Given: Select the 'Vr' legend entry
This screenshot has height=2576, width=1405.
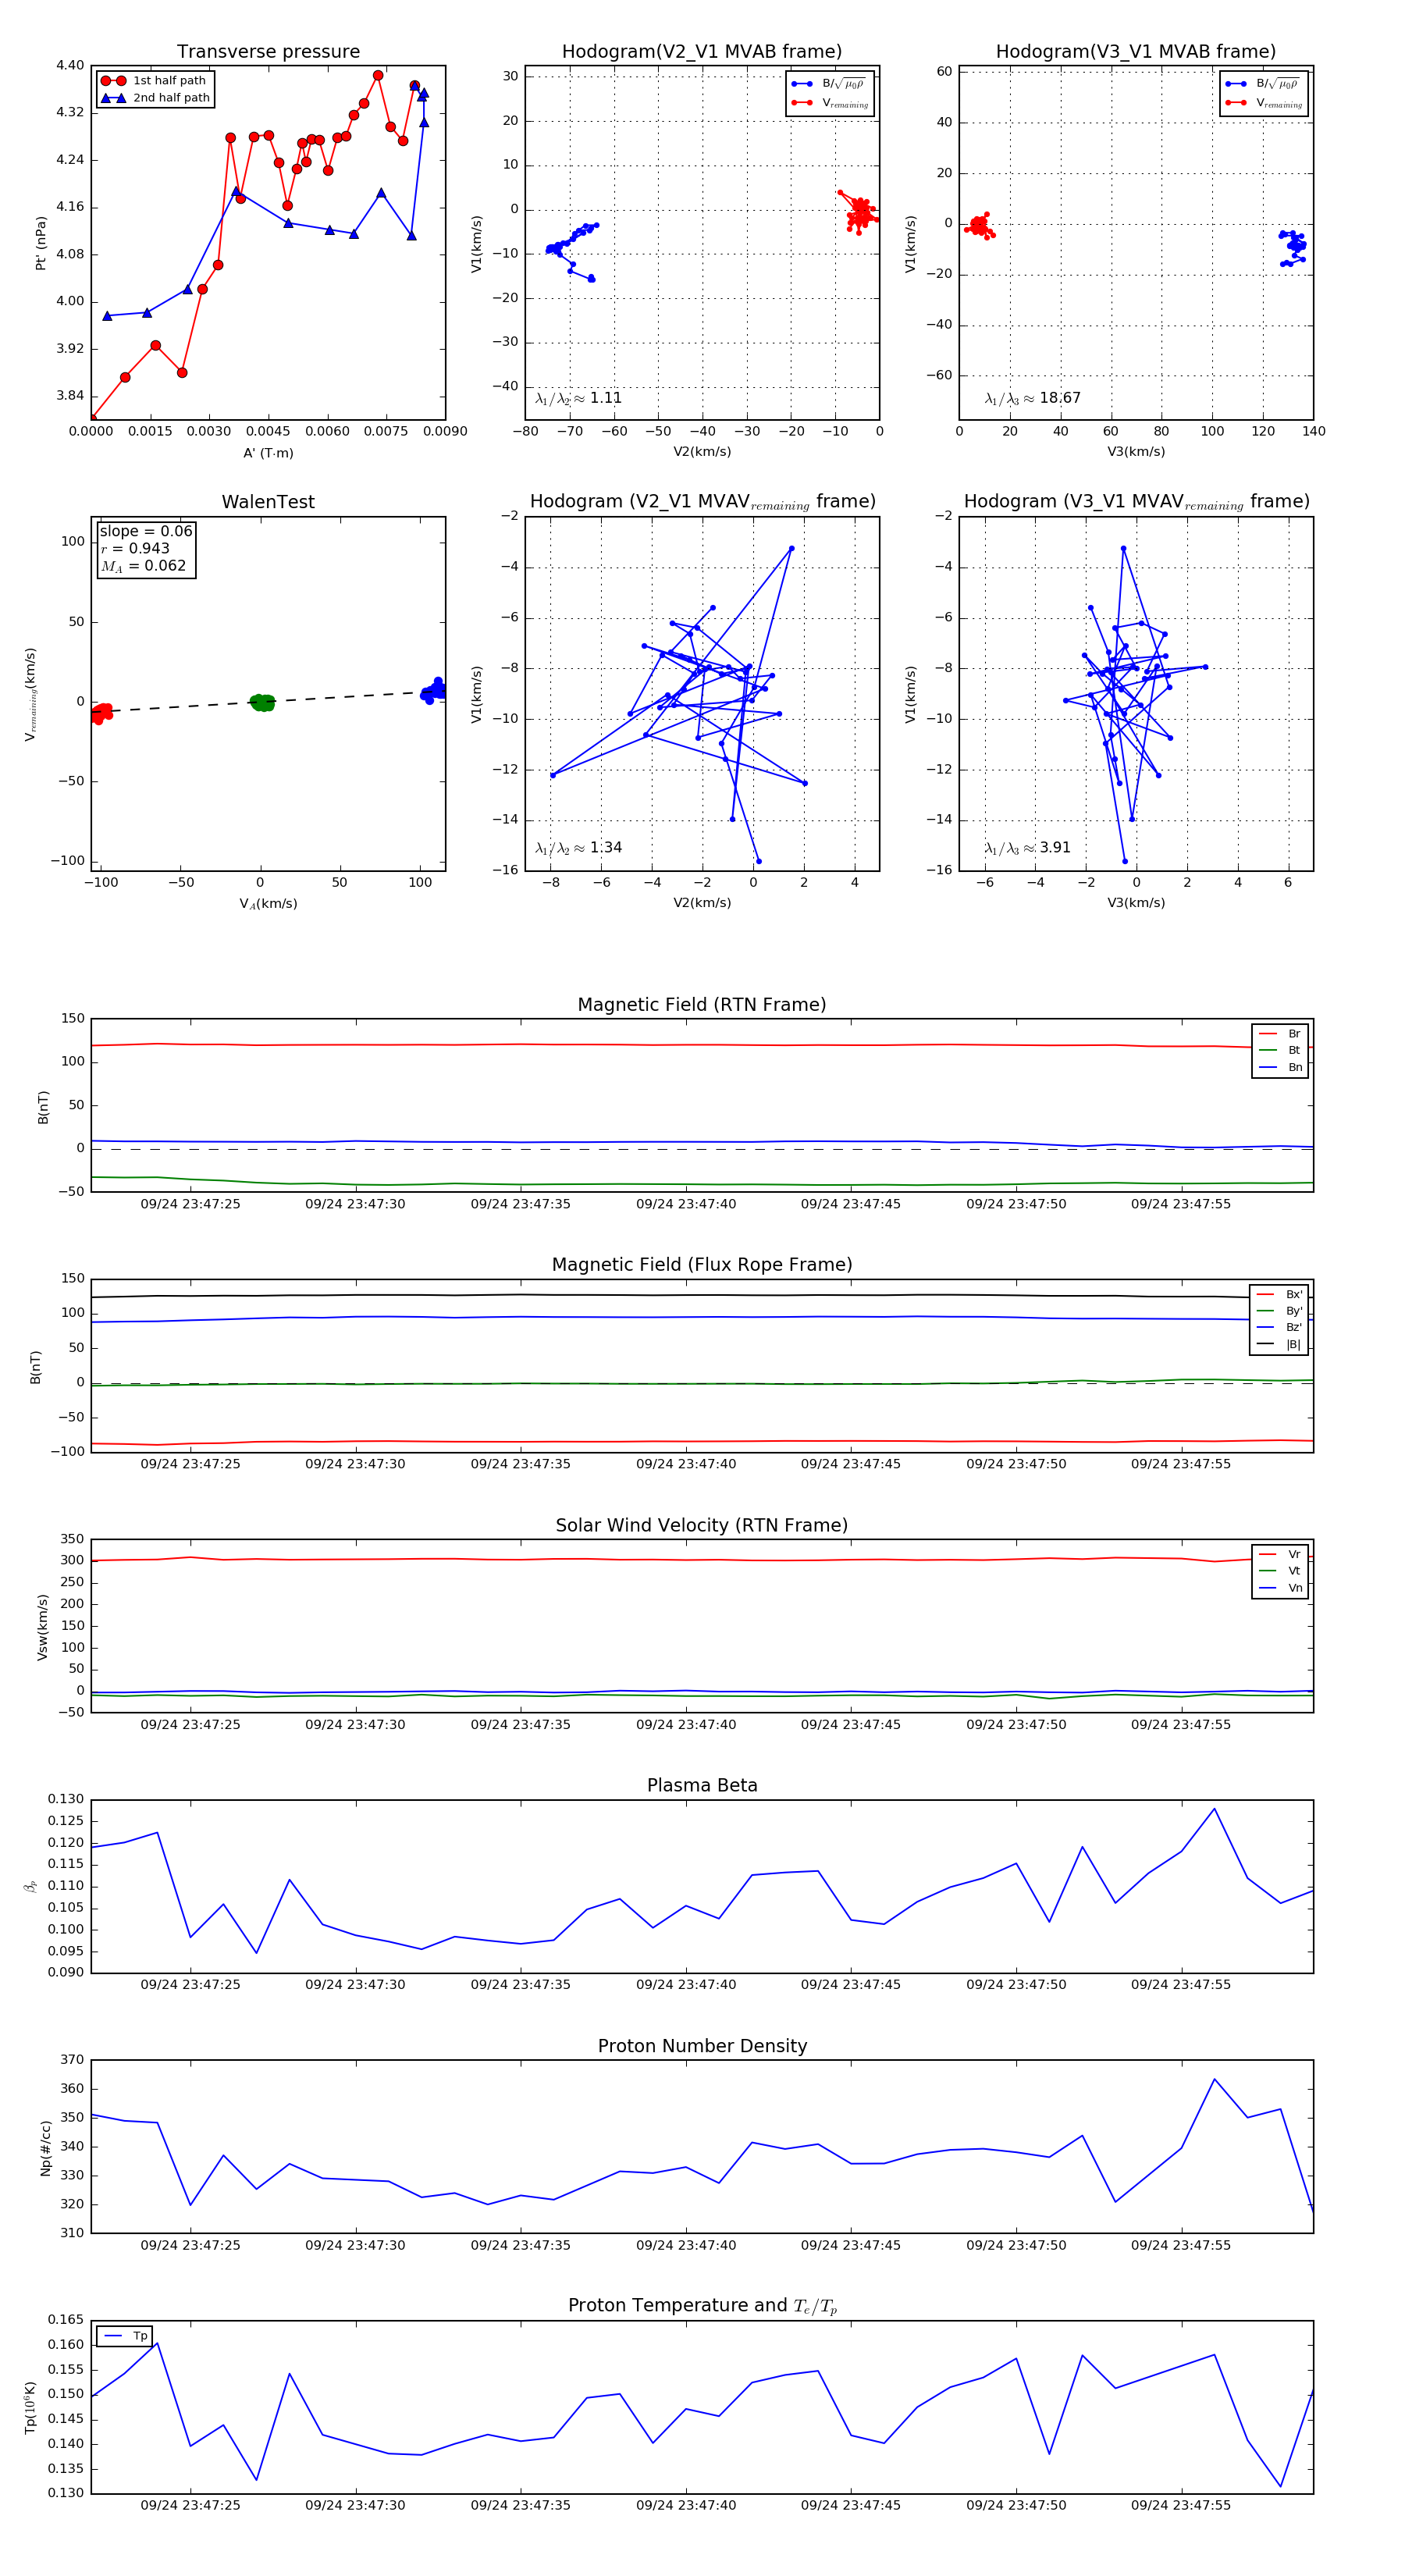Looking at the screenshot, I should pos(1280,1554).
